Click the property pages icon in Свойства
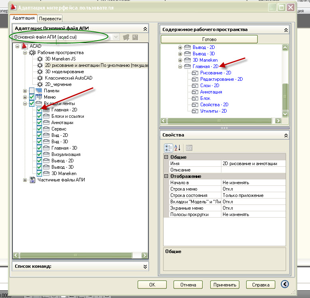The width and height of the screenshot is (310, 298). 189,148
